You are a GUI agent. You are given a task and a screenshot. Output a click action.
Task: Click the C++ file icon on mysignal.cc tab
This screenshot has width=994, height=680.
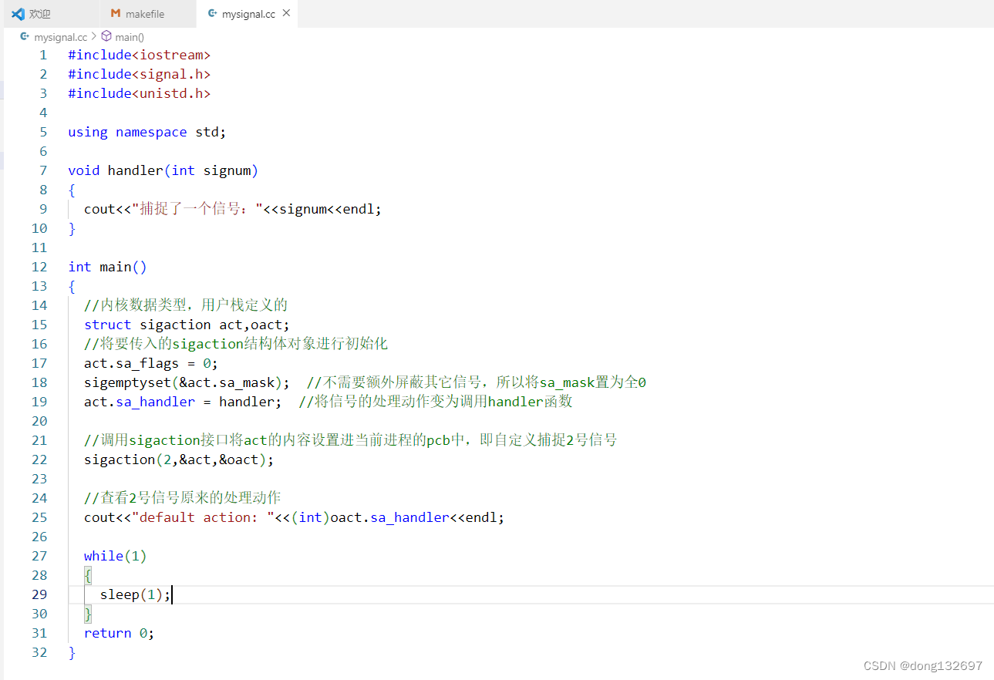point(211,14)
